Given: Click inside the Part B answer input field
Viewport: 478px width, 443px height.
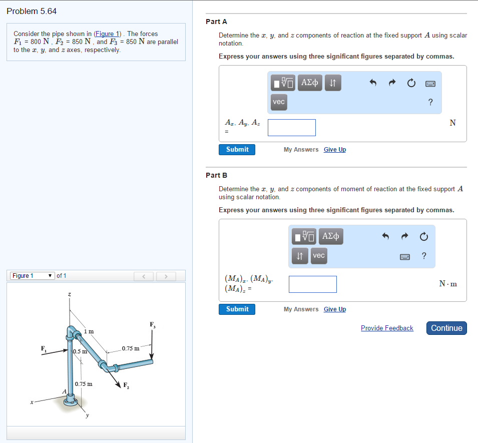Looking at the screenshot, I should click(x=312, y=284).
